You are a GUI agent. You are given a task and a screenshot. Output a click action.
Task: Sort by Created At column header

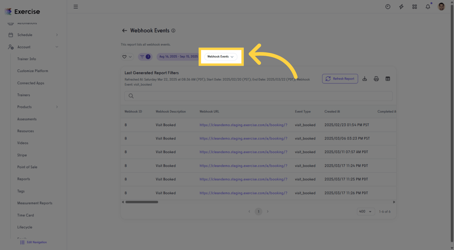tap(332, 111)
